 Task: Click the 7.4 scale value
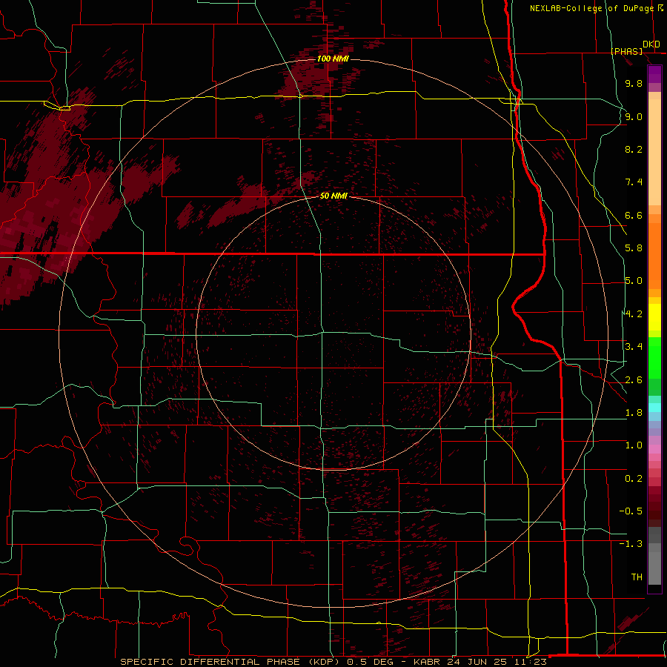tap(634, 182)
